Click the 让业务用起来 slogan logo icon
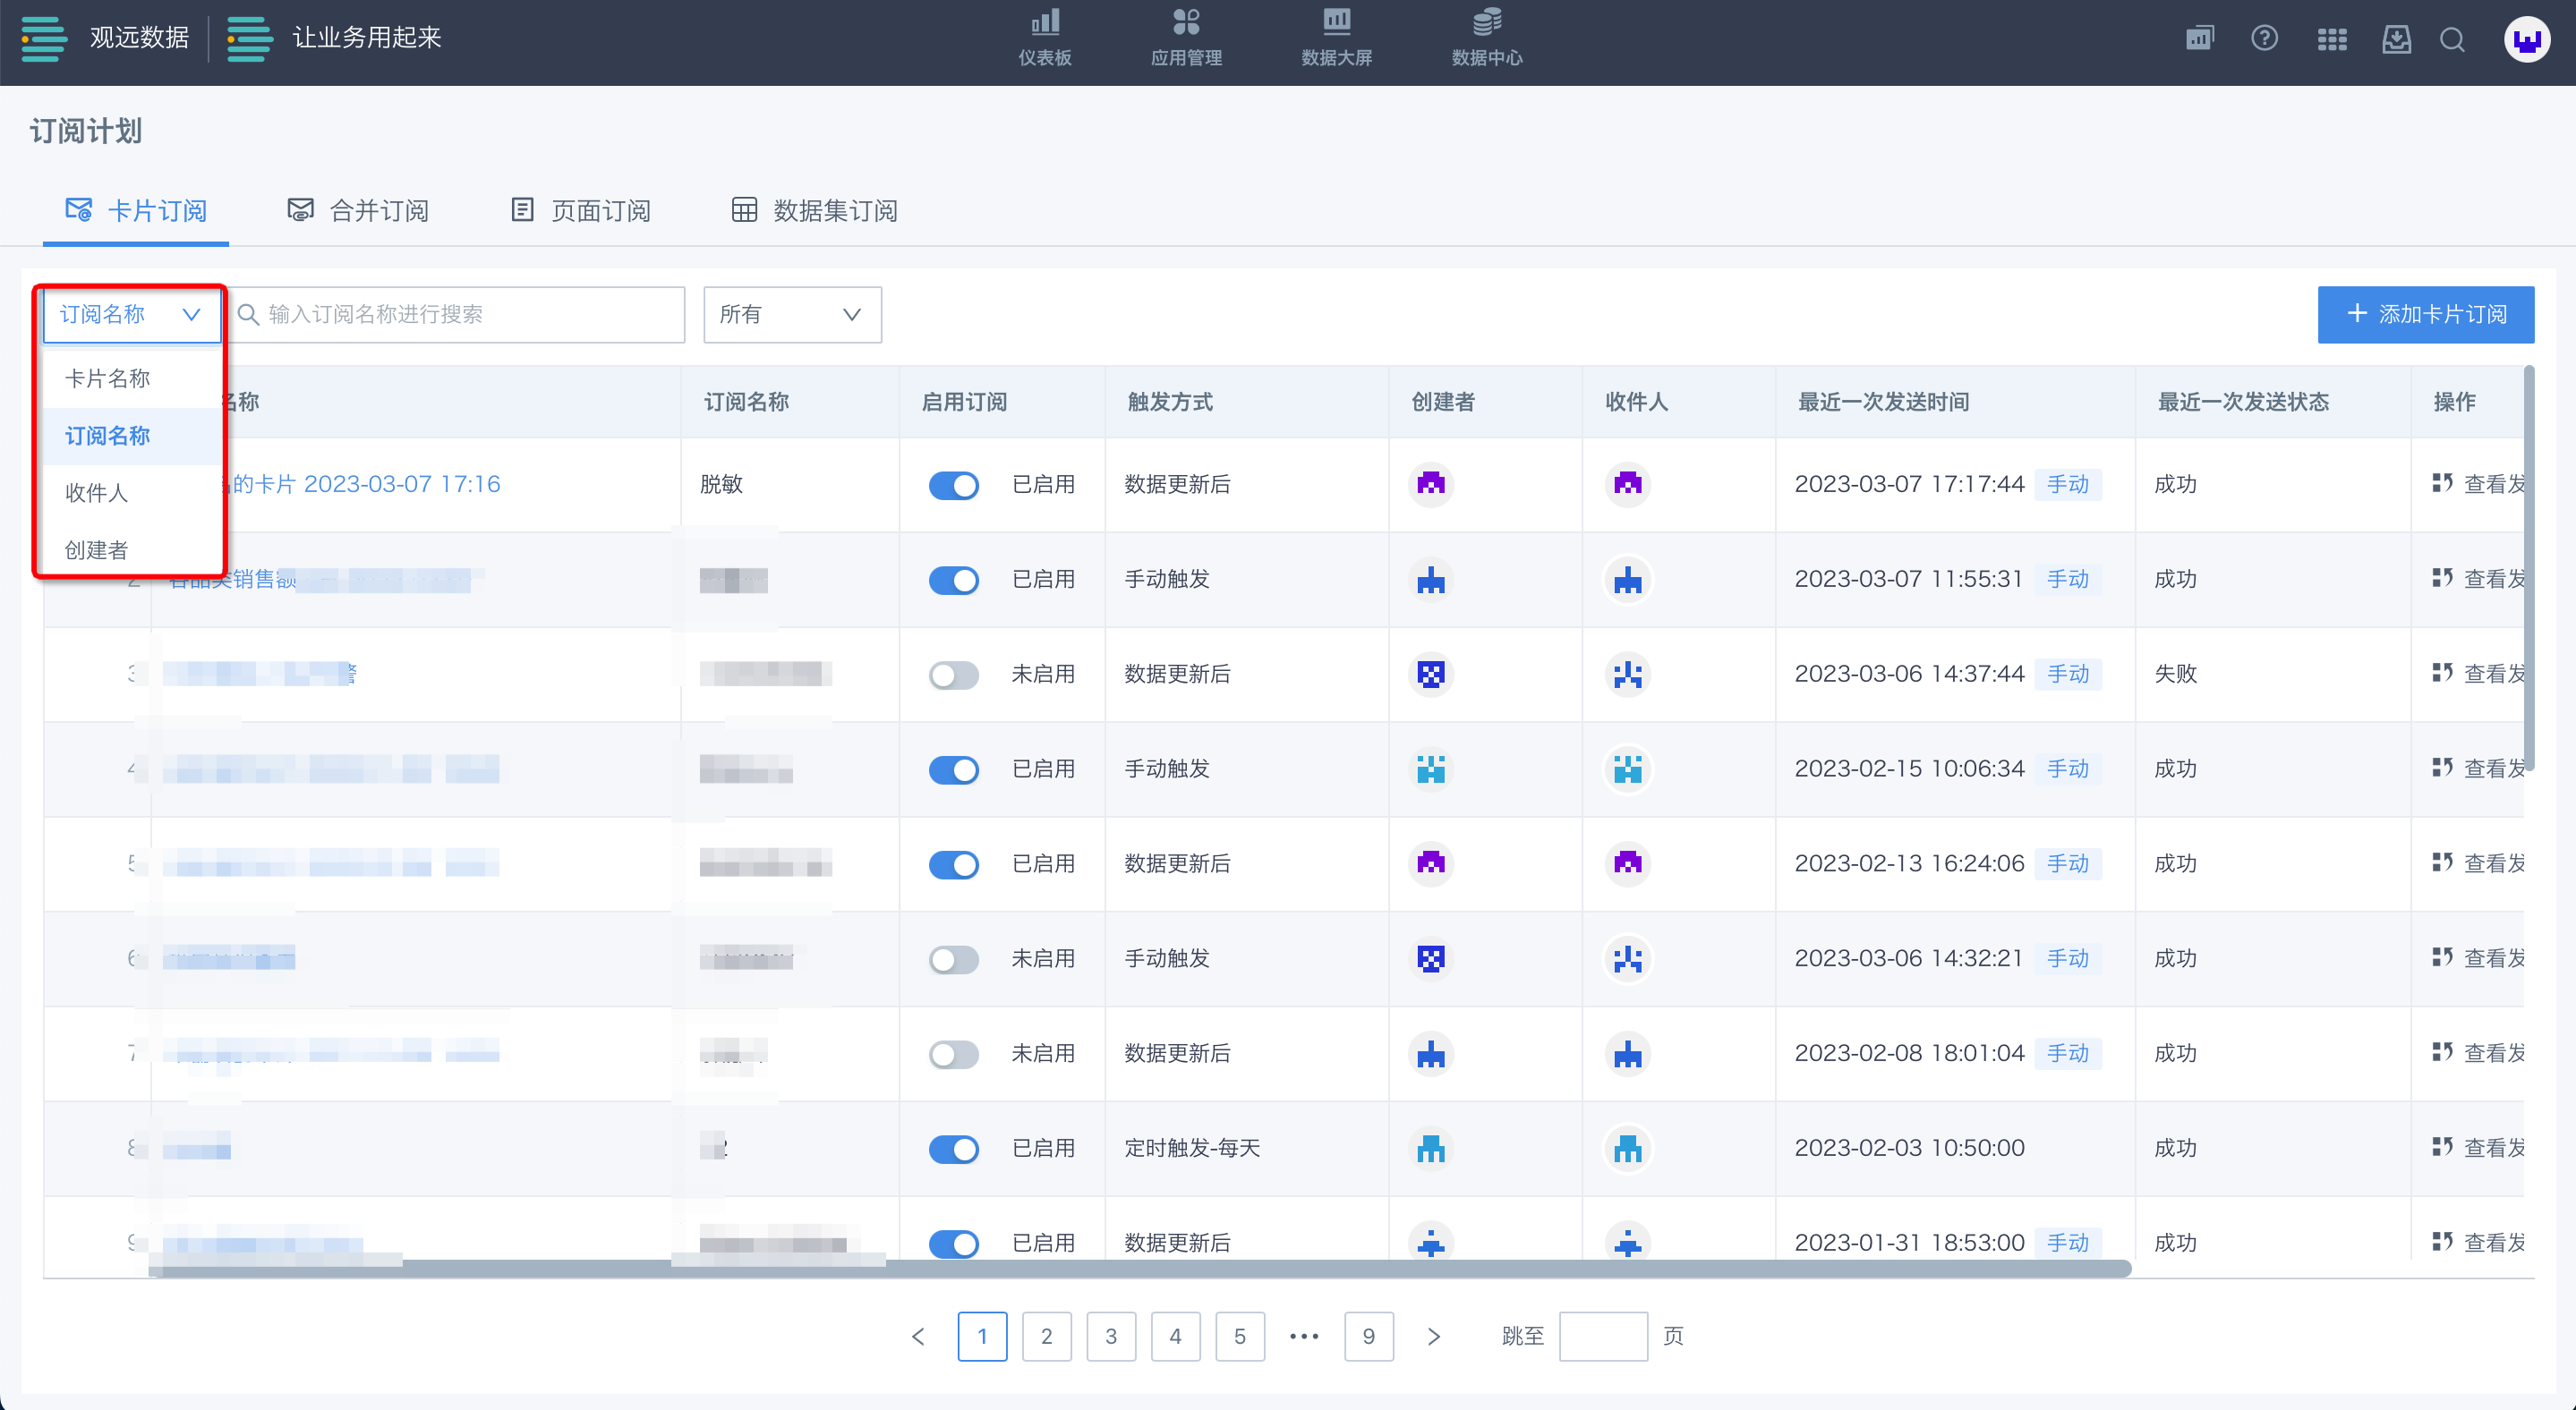The width and height of the screenshot is (2576, 1410). pyautogui.click(x=248, y=38)
